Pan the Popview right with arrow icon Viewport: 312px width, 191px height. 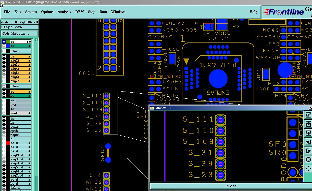pos(308,151)
